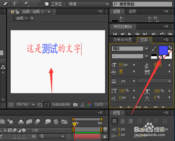Viewport: 175px width, 141px height.
Task: Go to first frame in preview
Action: tap(115, 34)
